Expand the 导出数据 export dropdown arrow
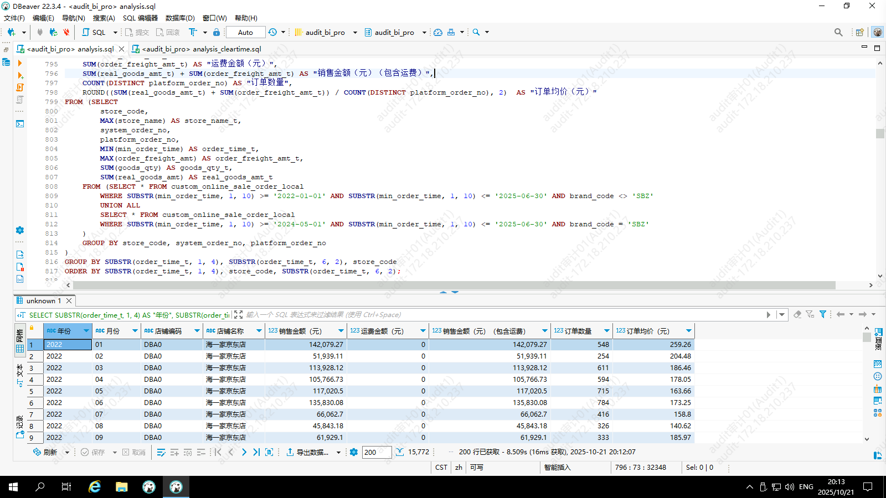The width and height of the screenshot is (886, 498). [x=338, y=453]
